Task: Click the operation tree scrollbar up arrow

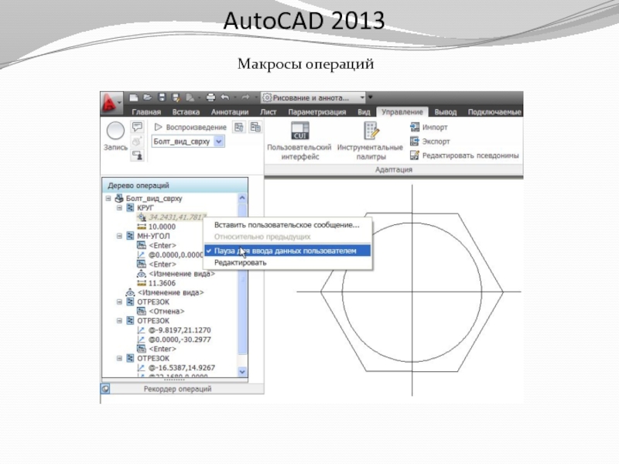Action: (x=242, y=198)
